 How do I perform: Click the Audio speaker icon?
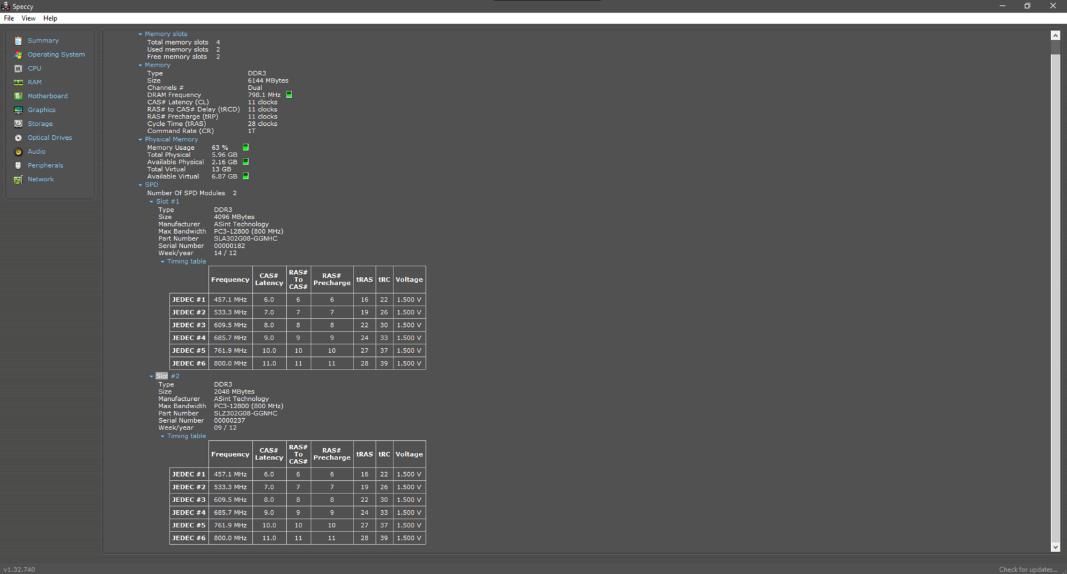point(18,152)
